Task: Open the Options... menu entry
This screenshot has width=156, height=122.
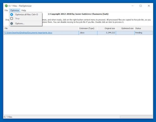Action: (x=26, y=24)
